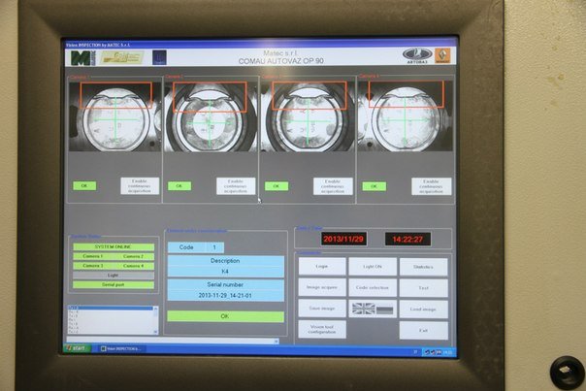Click the SYSTEM ONLINE status bar
Screen dimensions: 586x391
[114, 247]
